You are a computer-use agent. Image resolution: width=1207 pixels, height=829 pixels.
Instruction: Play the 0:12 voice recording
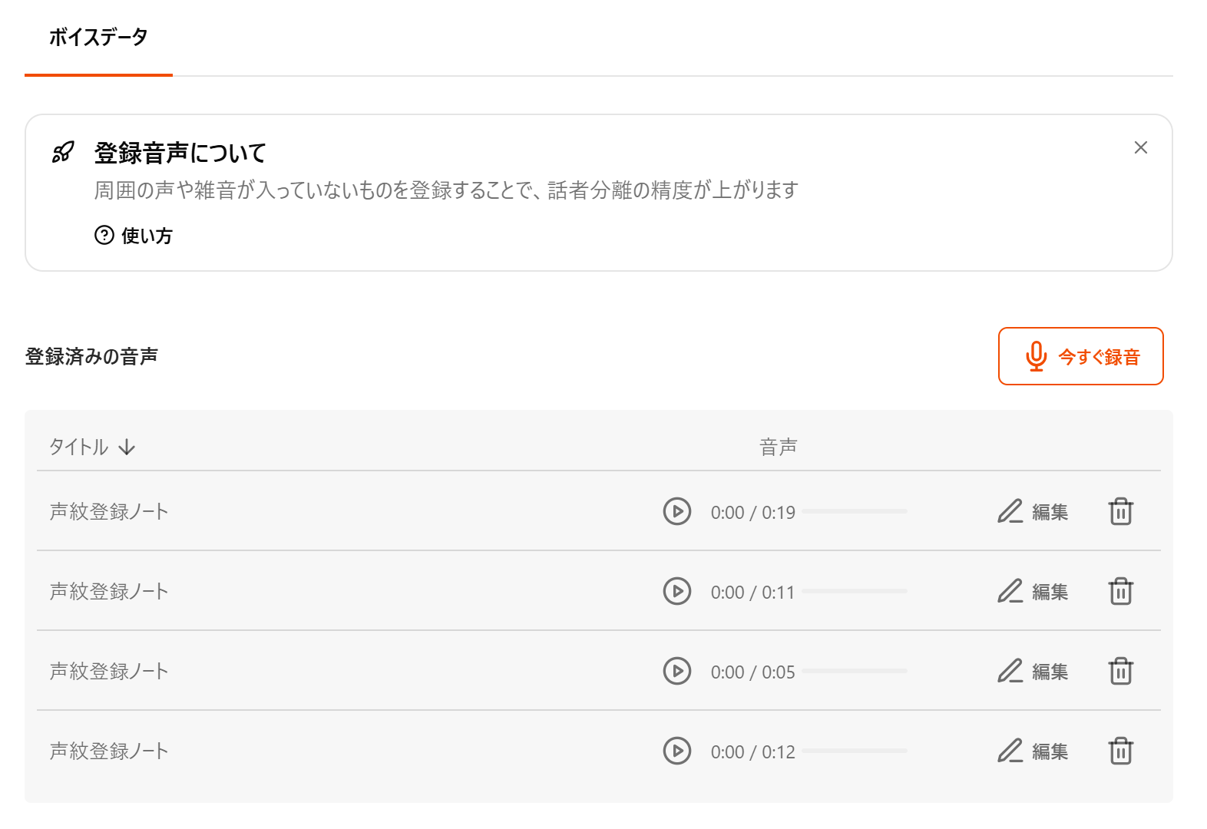point(676,751)
